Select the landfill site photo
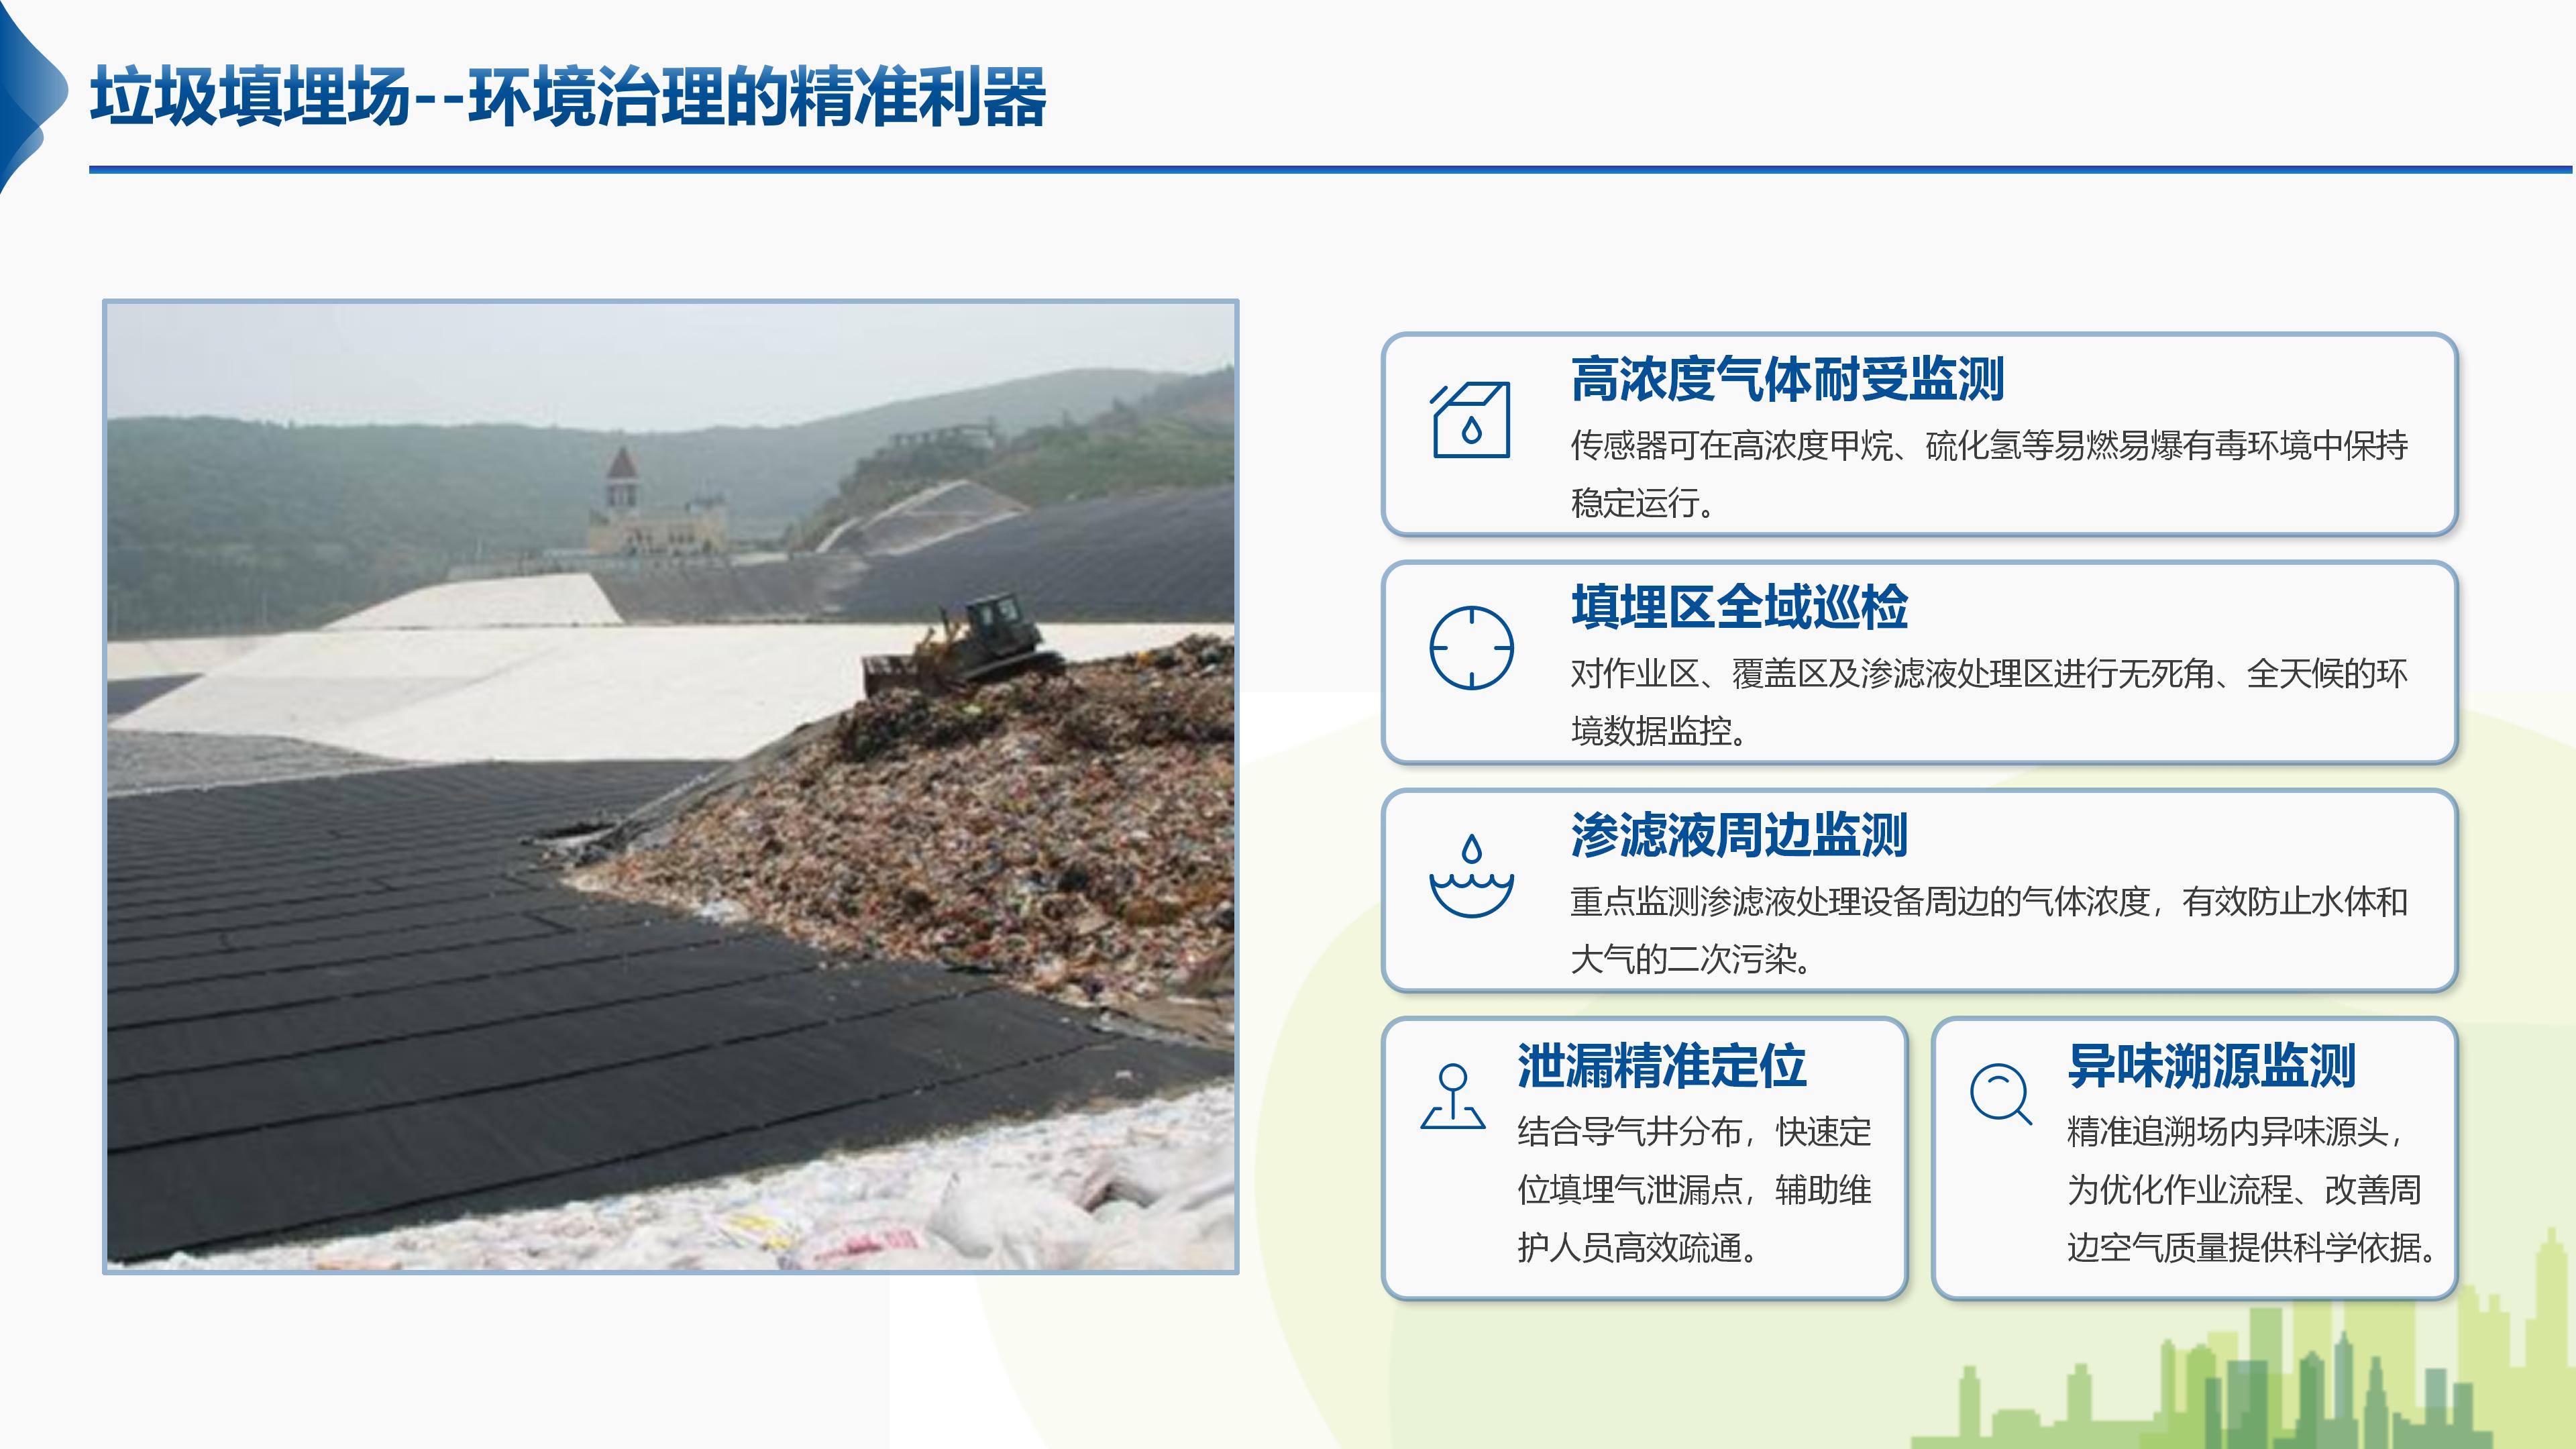2576x1449 pixels. (671, 787)
